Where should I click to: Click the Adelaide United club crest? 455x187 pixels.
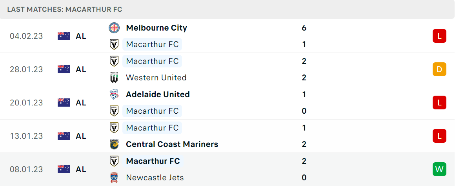click(x=114, y=94)
